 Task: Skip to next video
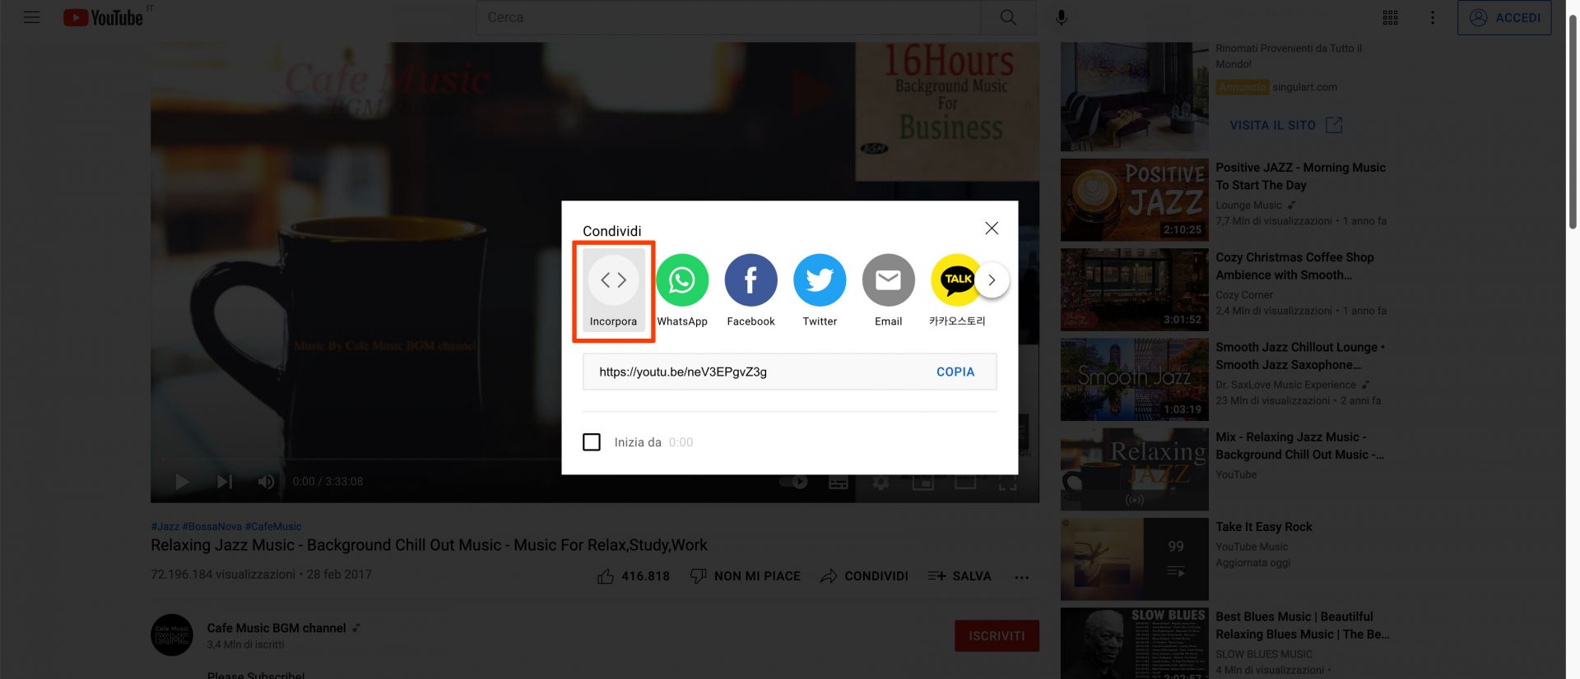tap(225, 482)
